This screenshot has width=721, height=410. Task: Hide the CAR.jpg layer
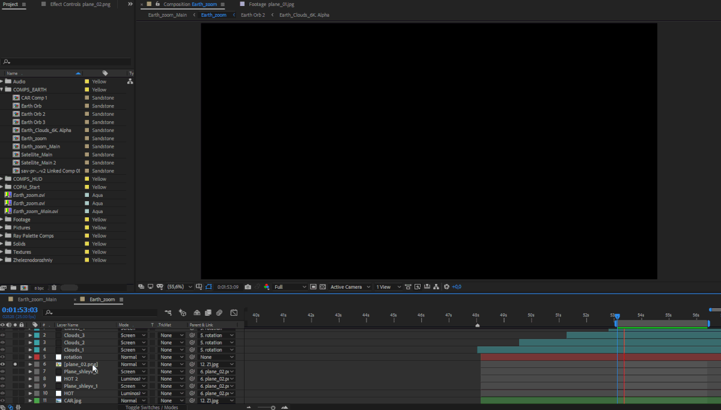pos(2,400)
